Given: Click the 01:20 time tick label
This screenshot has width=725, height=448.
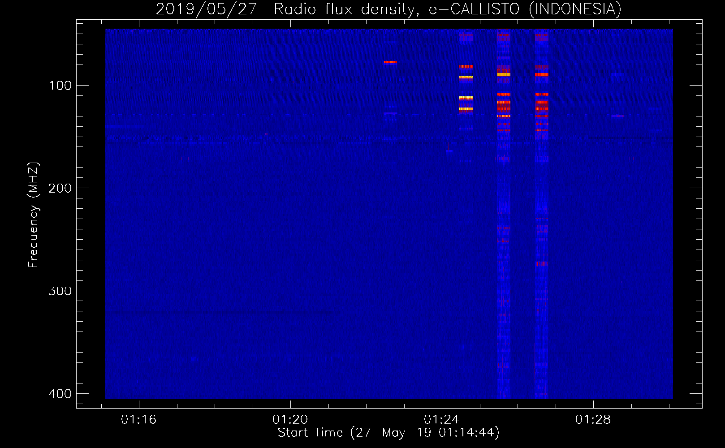Looking at the screenshot, I should point(290,420).
